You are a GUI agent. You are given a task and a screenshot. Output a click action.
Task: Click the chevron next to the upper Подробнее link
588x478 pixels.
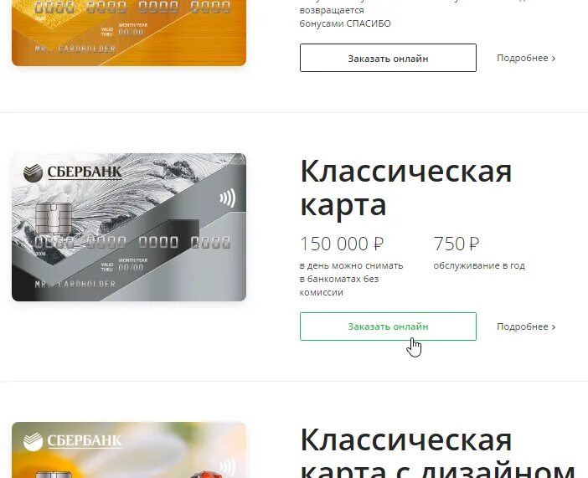click(x=554, y=59)
